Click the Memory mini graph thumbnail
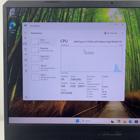140x140 pixels. [x=35, y=50]
